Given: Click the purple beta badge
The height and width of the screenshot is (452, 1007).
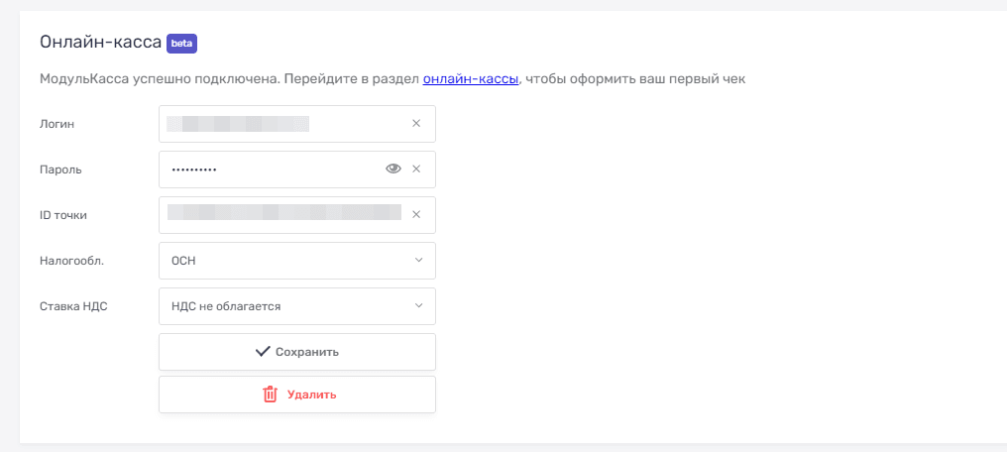Looking at the screenshot, I should pyautogui.click(x=181, y=43).
